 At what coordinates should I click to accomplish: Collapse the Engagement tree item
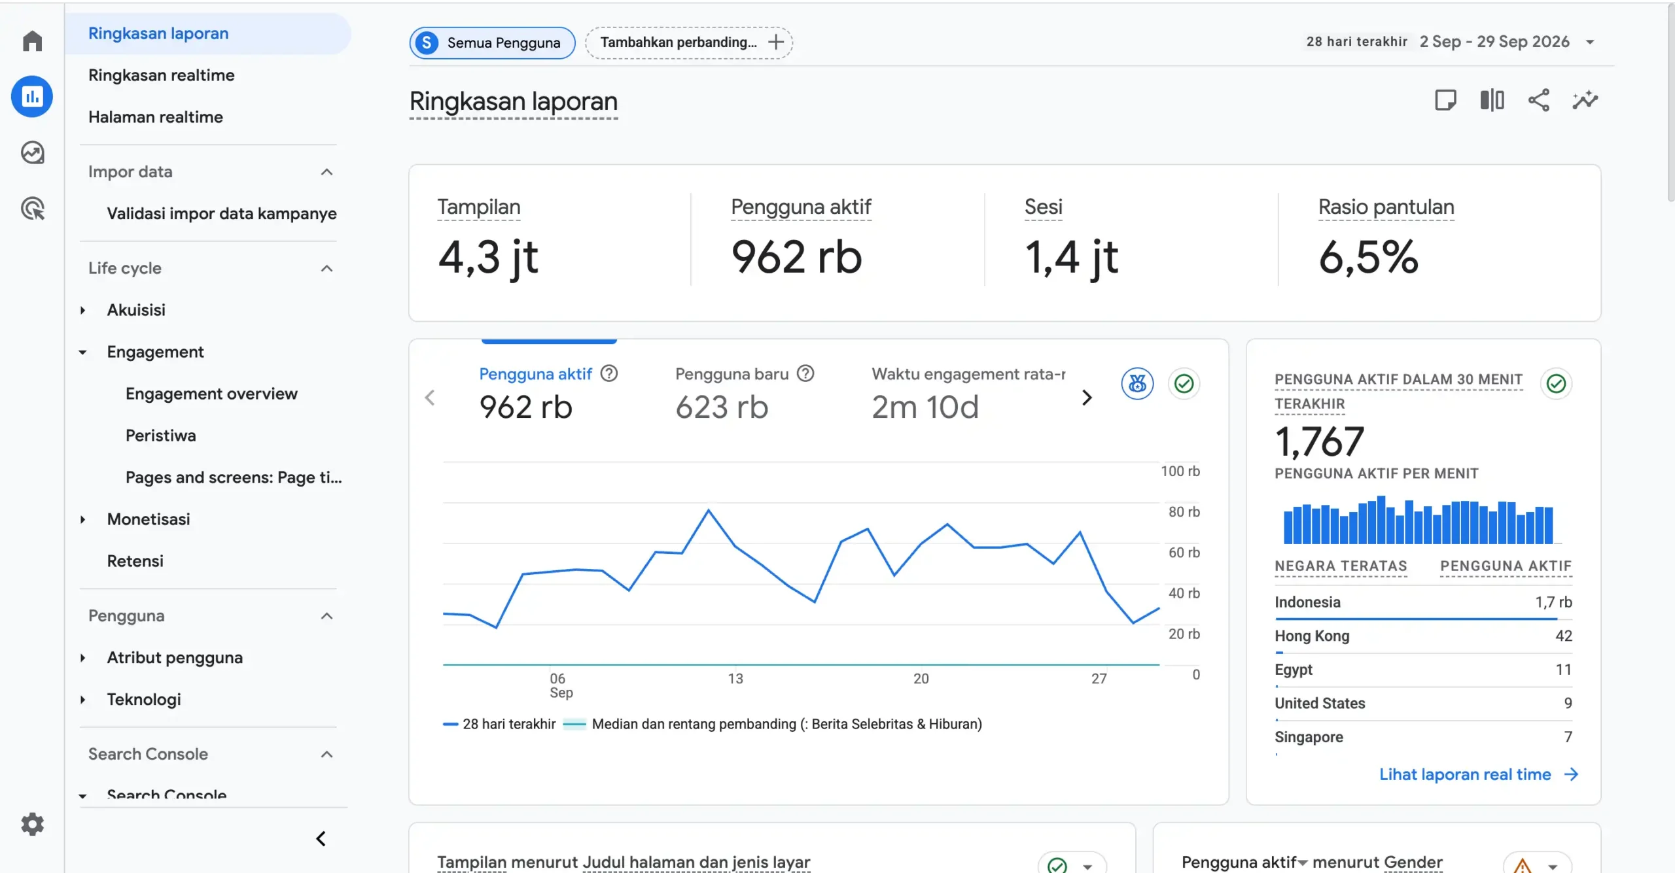click(82, 352)
